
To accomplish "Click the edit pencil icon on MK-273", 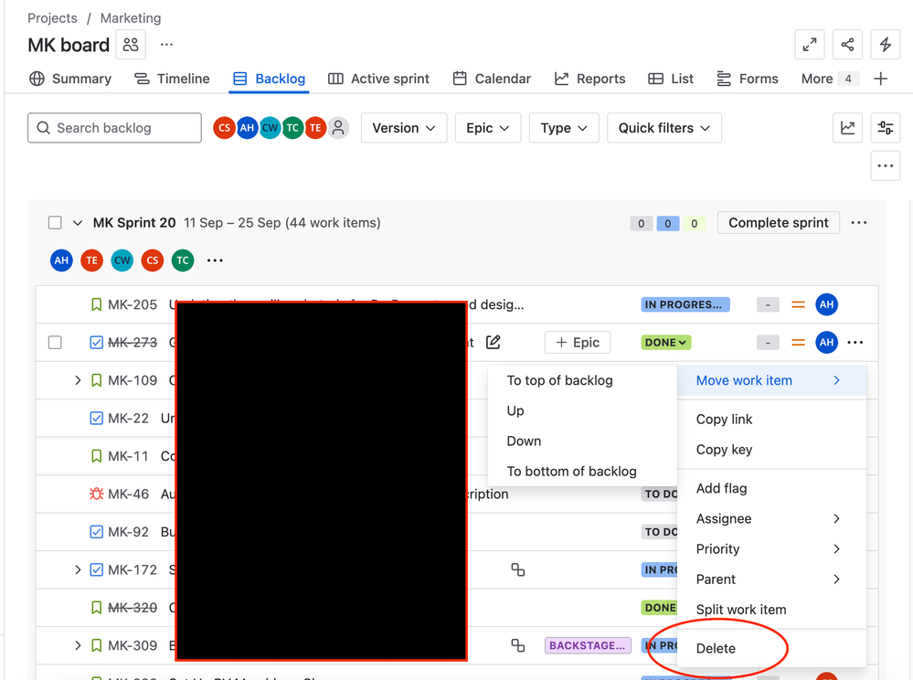I will pyautogui.click(x=494, y=343).
